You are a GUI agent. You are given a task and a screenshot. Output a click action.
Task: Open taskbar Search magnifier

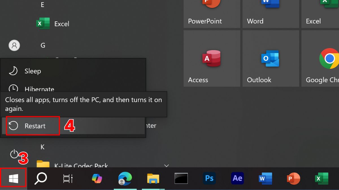click(40, 178)
